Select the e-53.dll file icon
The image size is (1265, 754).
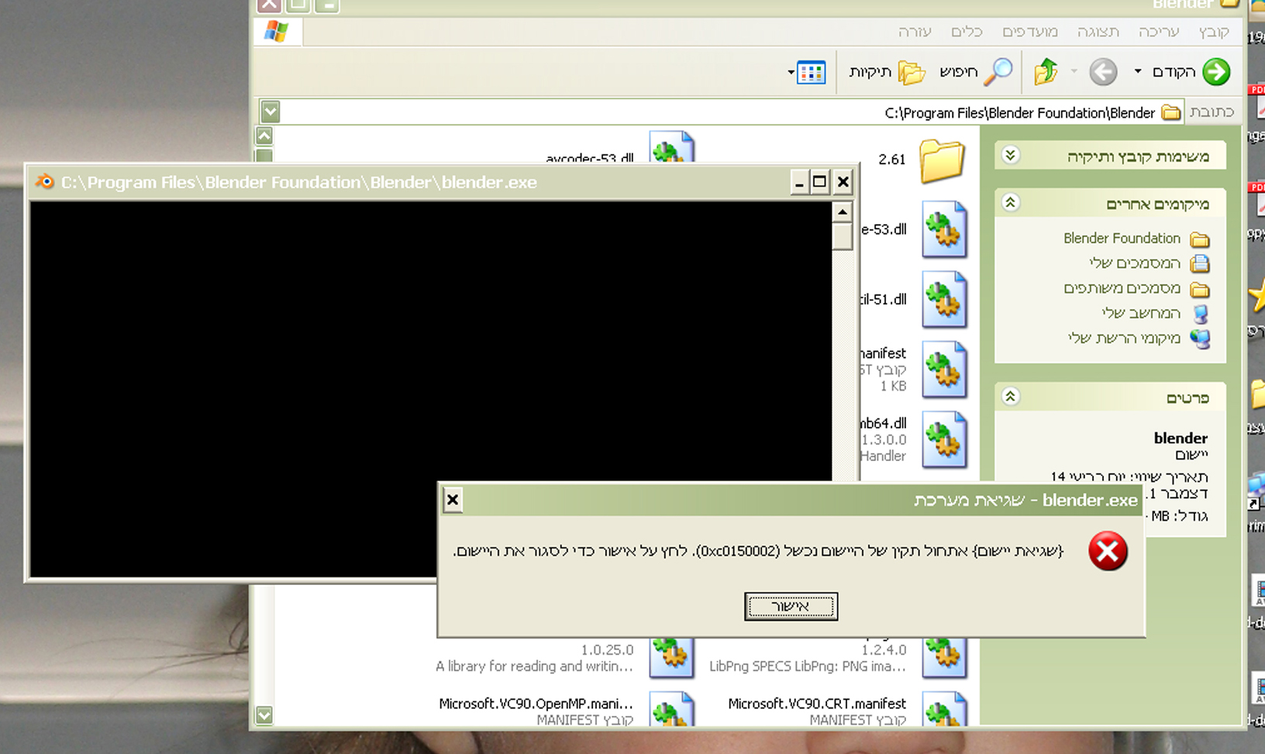[944, 229]
